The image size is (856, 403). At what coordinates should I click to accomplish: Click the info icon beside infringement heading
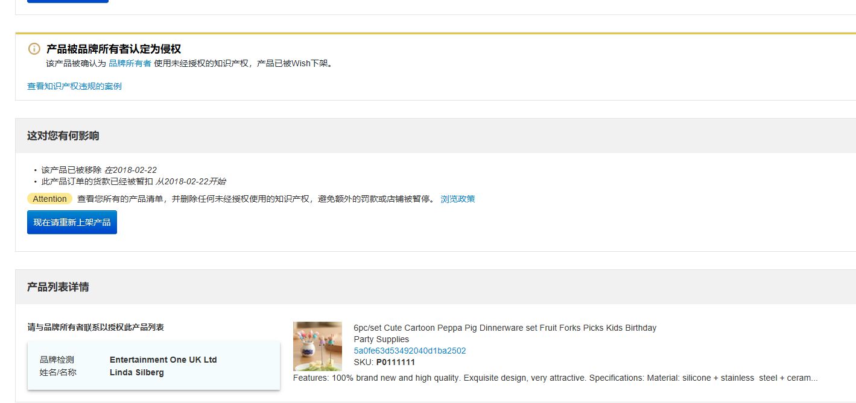tap(34, 49)
